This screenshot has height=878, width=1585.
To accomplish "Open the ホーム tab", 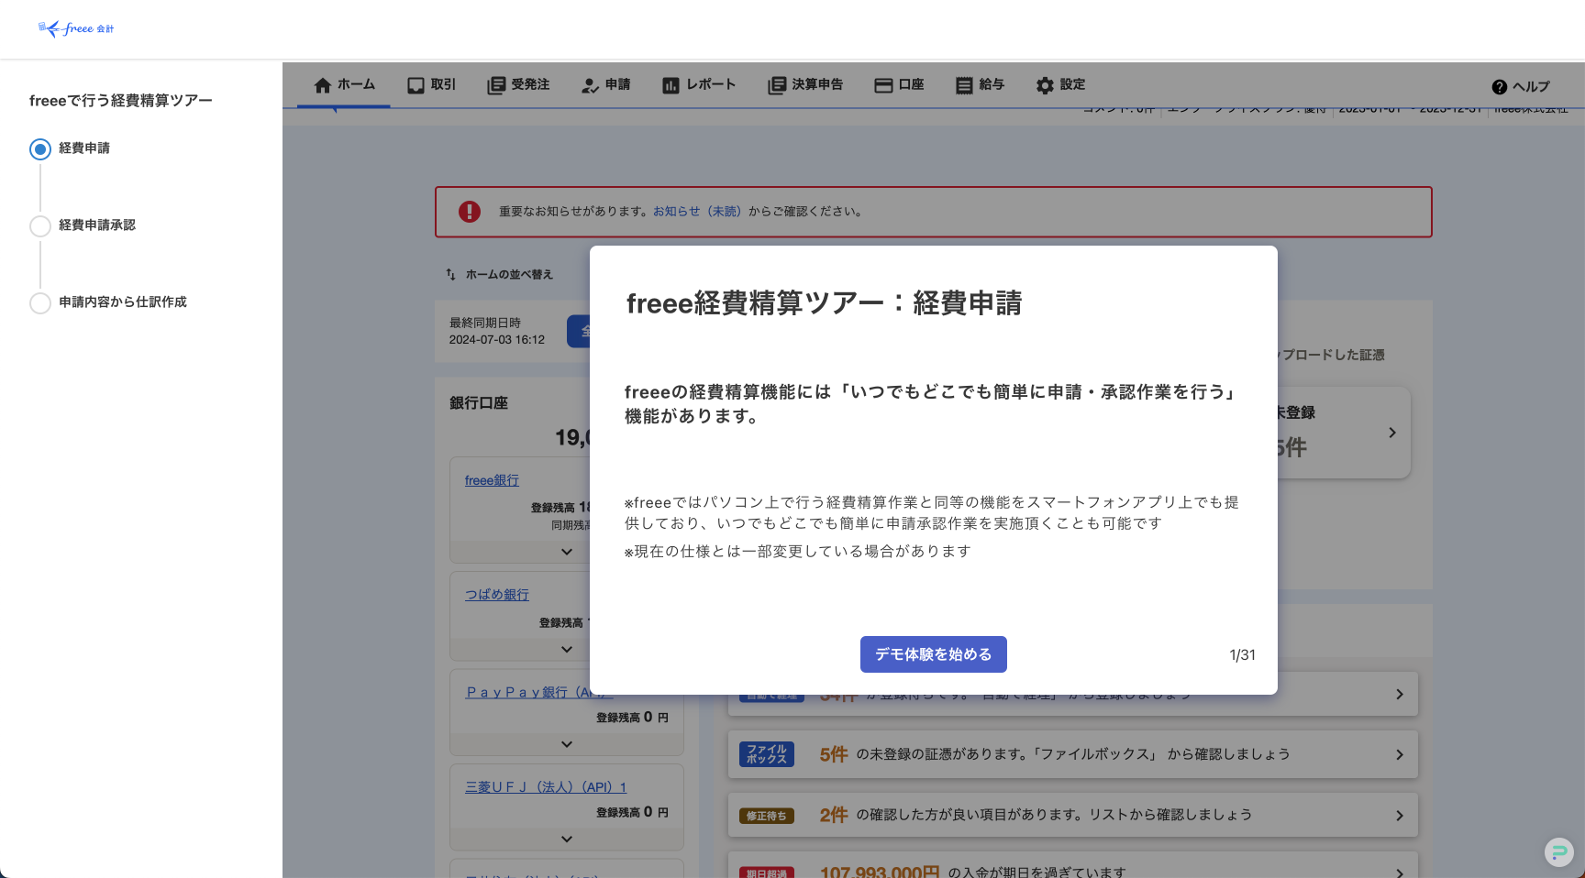I will pyautogui.click(x=345, y=85).
